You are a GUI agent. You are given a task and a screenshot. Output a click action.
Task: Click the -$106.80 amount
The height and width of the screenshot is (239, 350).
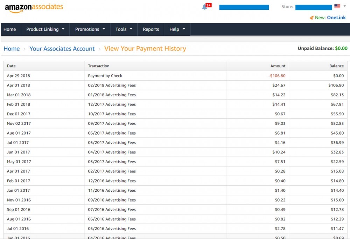click(x=277, y=76)
